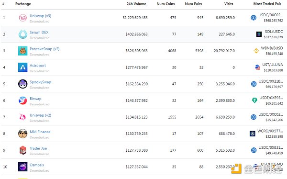Click the Astroport blue logo
287x179 pixels.
[x=22, y=67]
